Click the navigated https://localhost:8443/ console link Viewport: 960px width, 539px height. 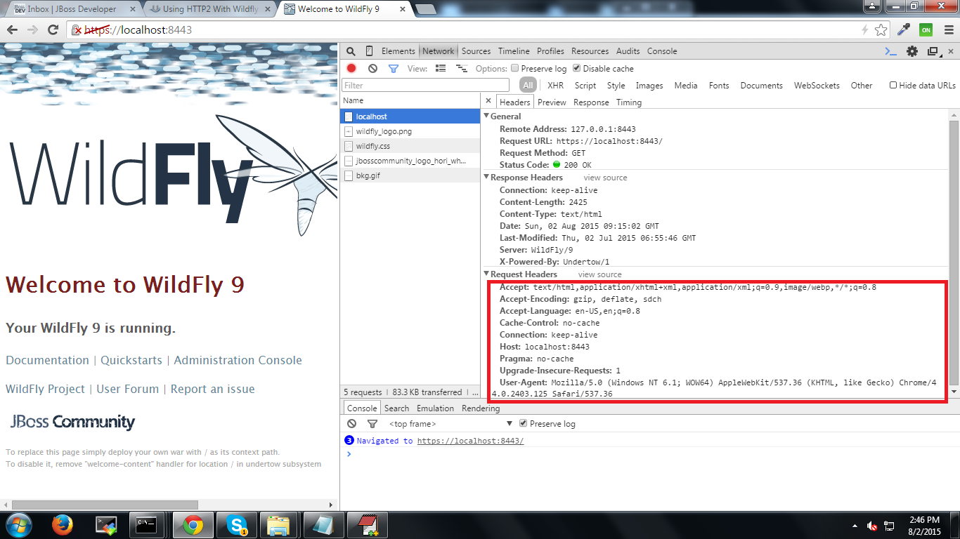click(470, 441)
